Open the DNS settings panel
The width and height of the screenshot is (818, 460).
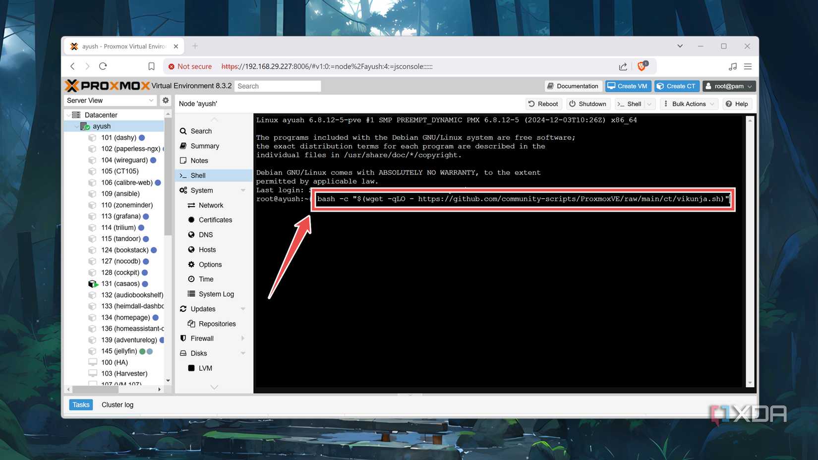pyautogui.click(x=206, y=234)
